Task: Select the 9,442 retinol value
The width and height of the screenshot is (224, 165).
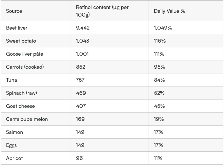Action: [110, 28]
